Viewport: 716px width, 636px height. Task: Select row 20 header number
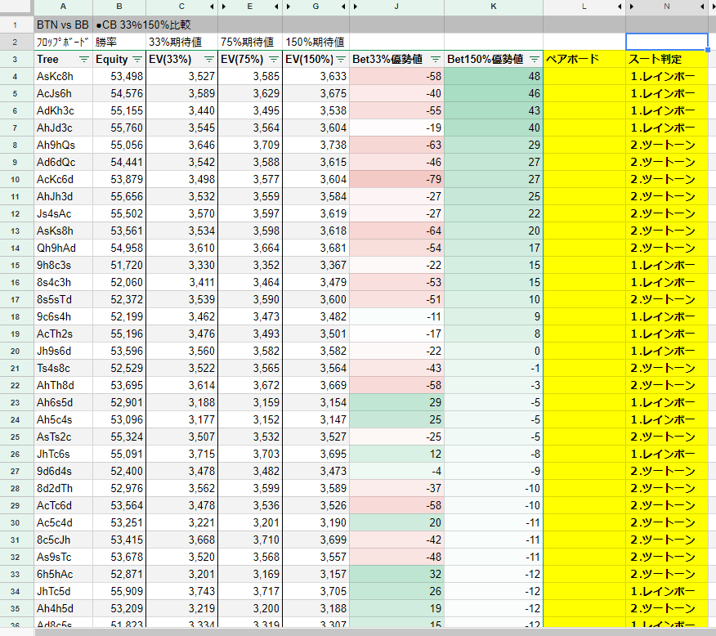click(15, 351)
